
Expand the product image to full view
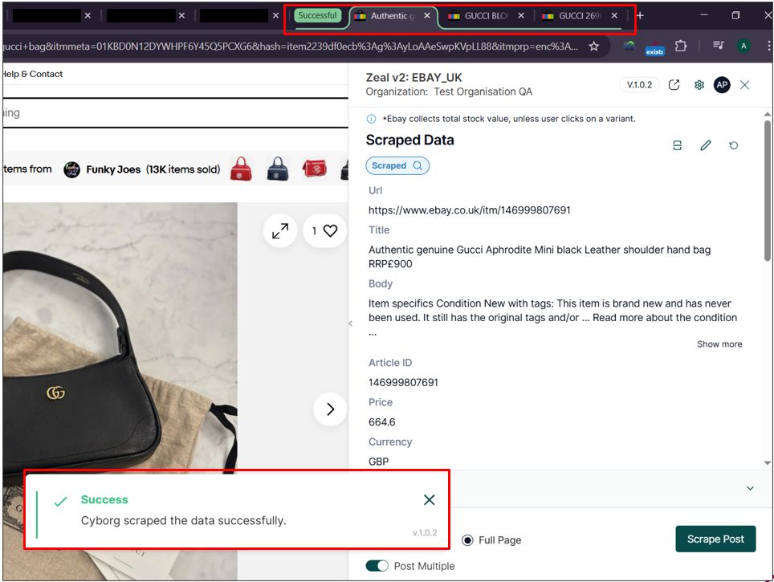pyautogui.click(x=280, y=231)
